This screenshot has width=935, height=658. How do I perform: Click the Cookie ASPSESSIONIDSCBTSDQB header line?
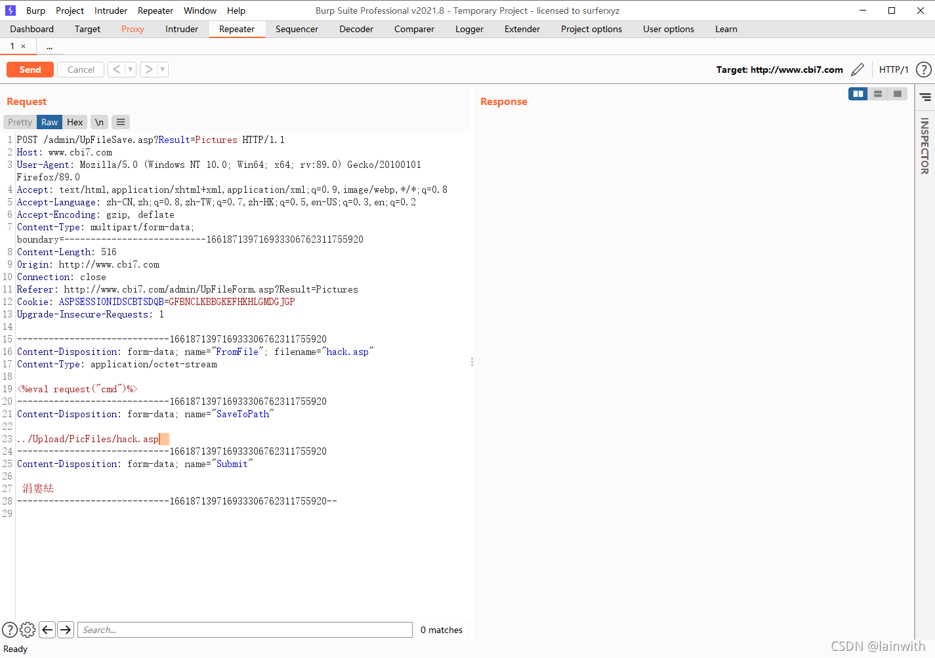[156, 302]
